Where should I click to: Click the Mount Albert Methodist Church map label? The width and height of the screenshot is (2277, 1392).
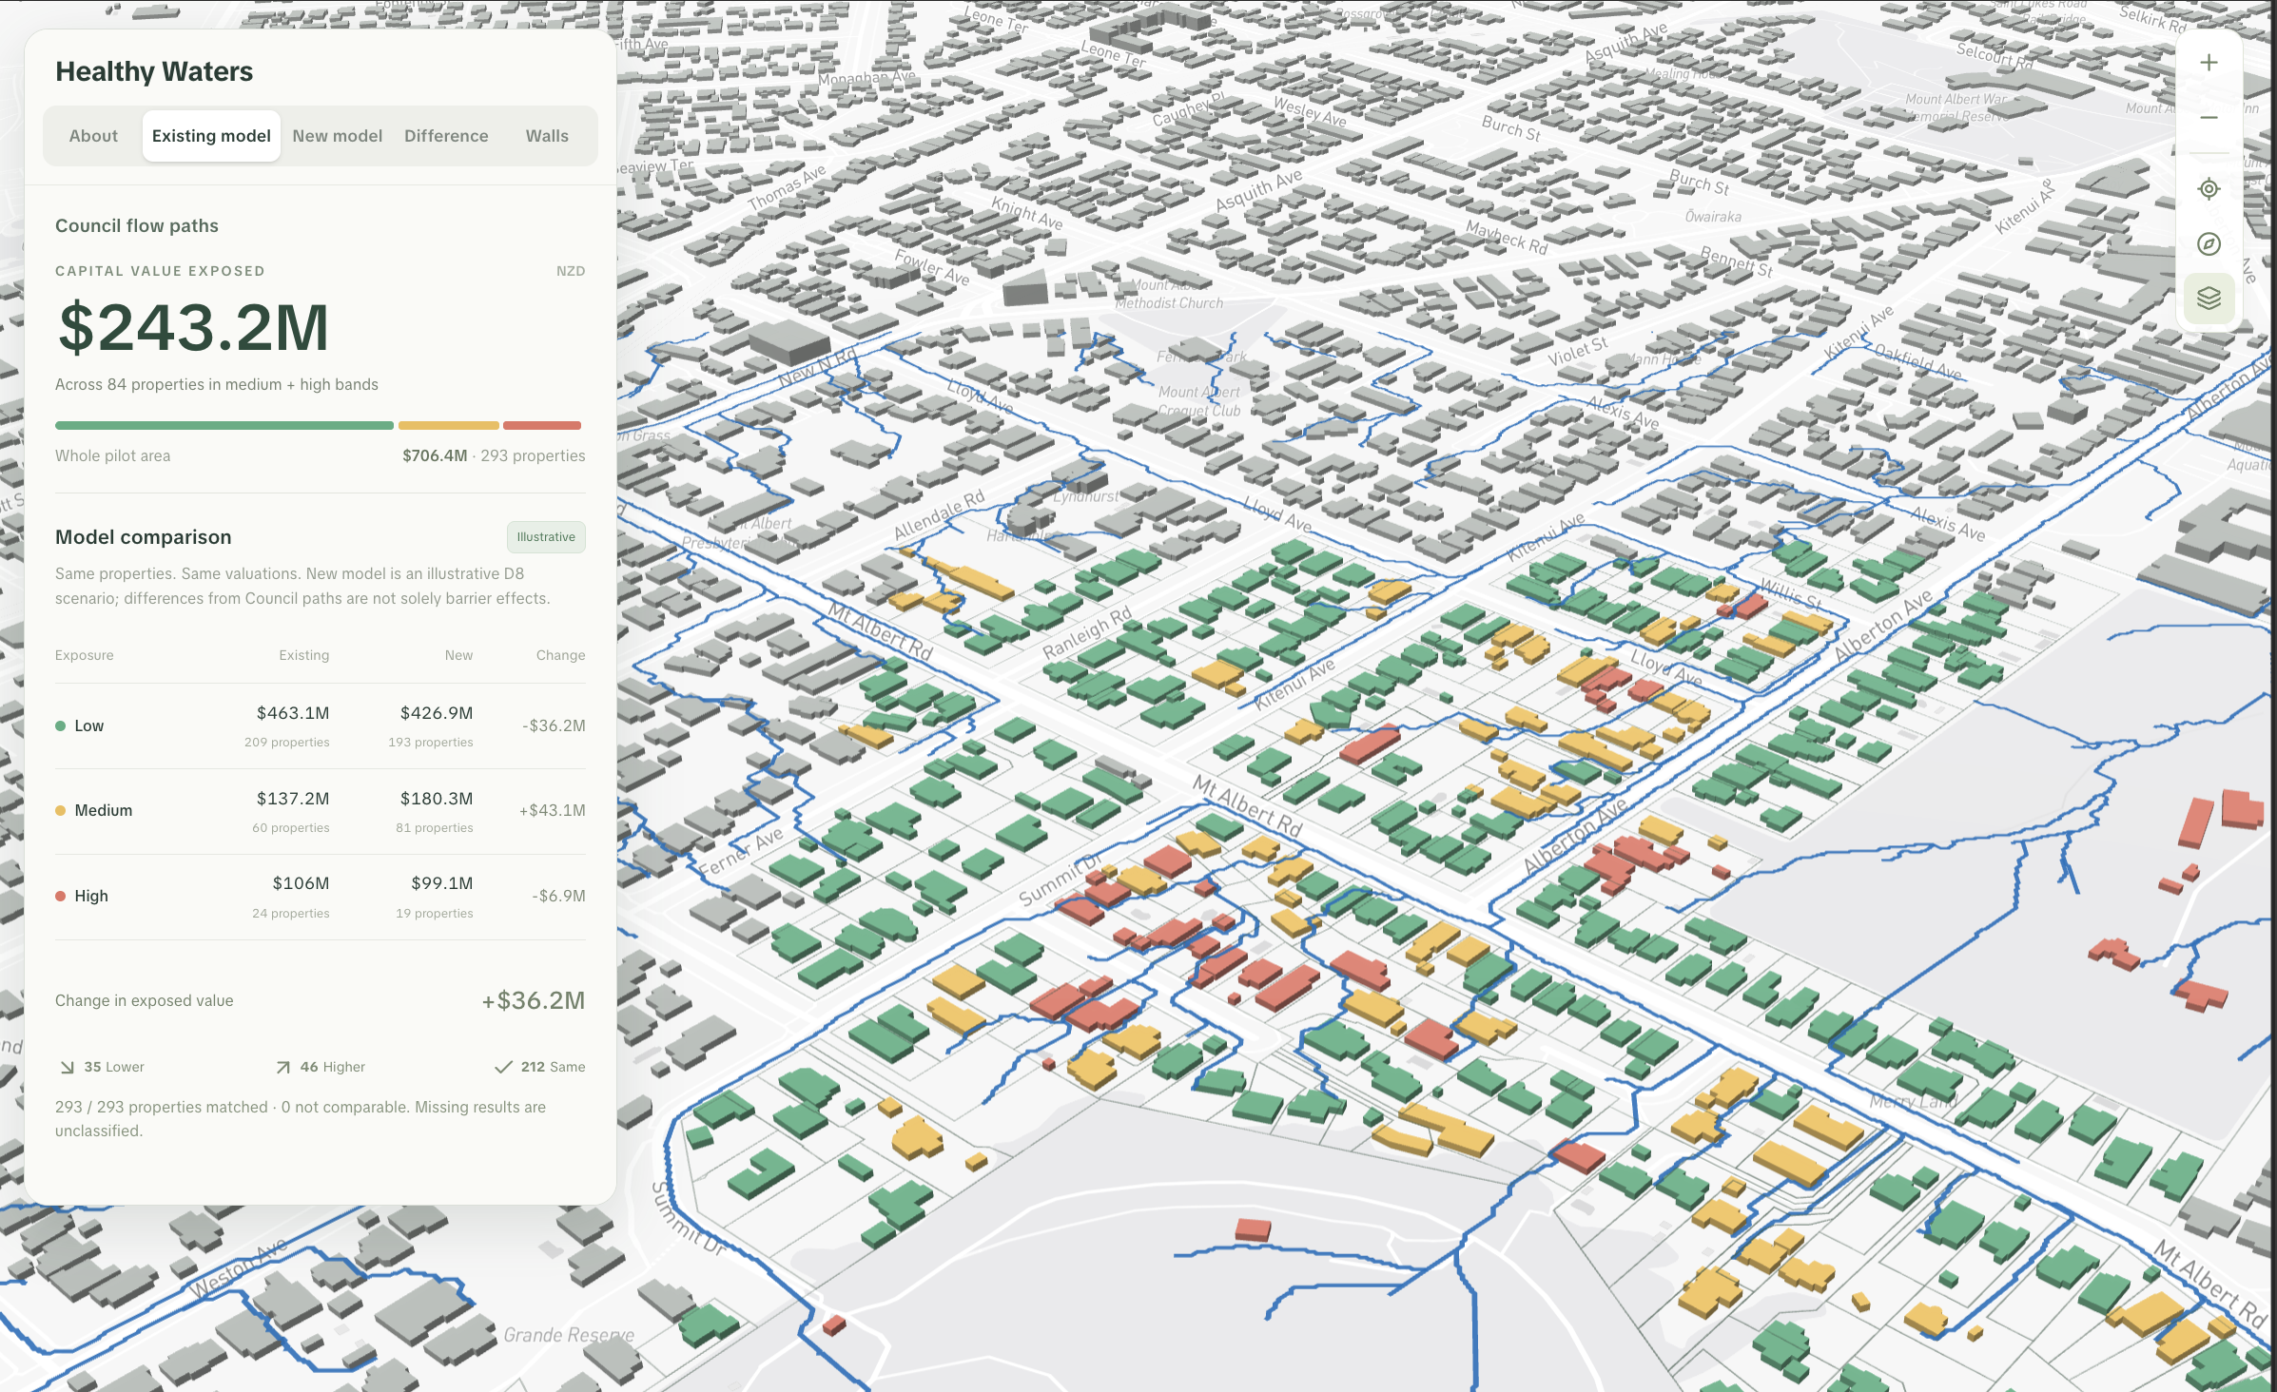[x=1169, y=294]
